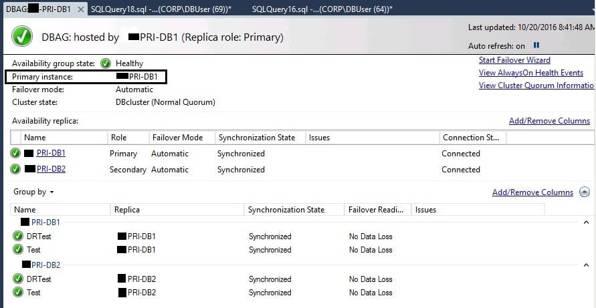Pause auto refresh with the pause icon
This screenshot has width=596, height=308.
coord(536,46)
